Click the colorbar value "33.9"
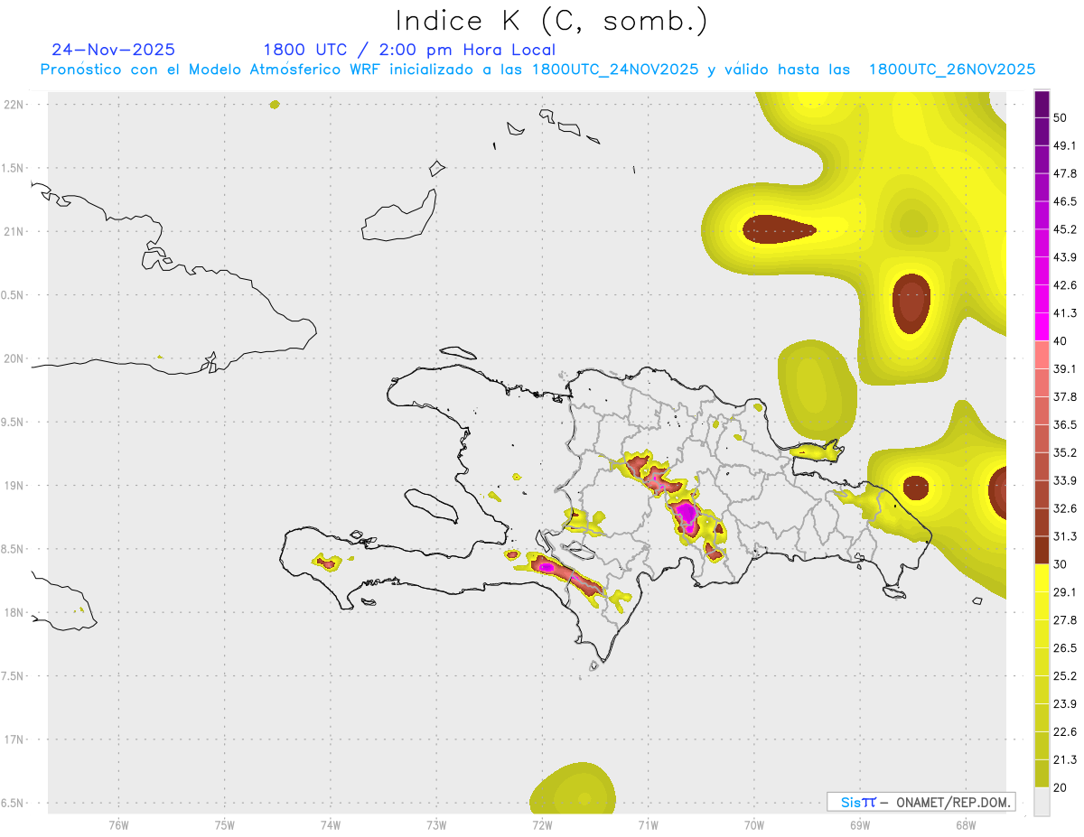 (1065, 480)
